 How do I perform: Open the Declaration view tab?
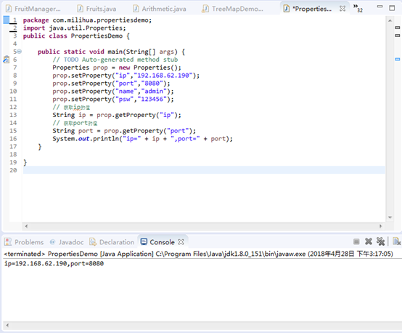click(x=112, y=242)
